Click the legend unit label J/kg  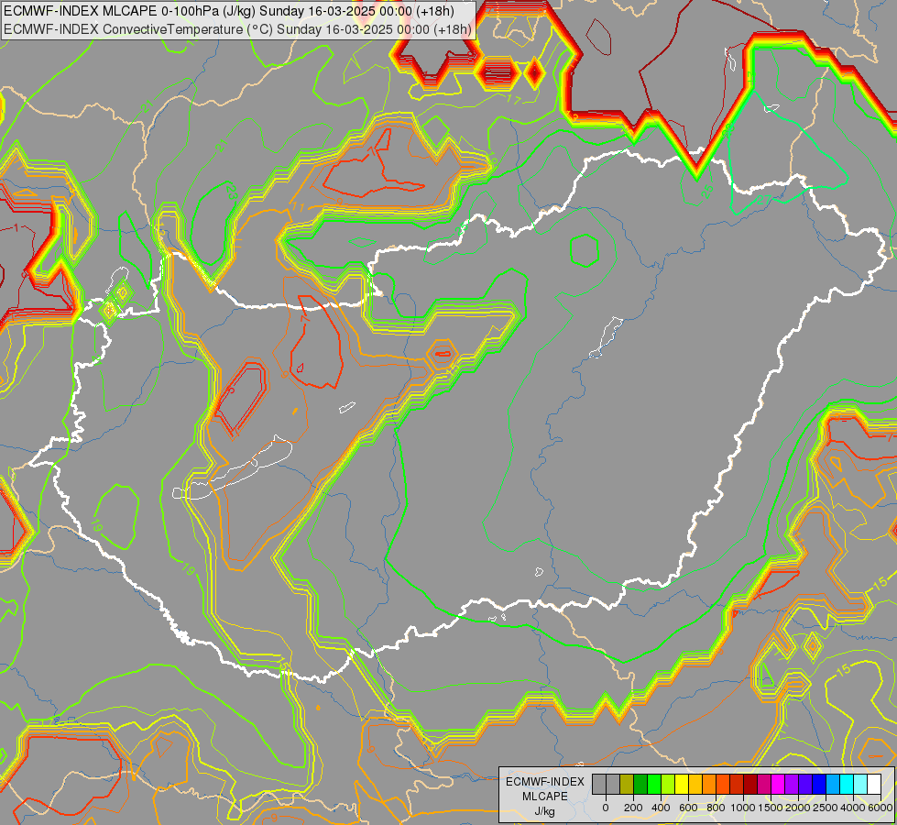coord(544,812)
